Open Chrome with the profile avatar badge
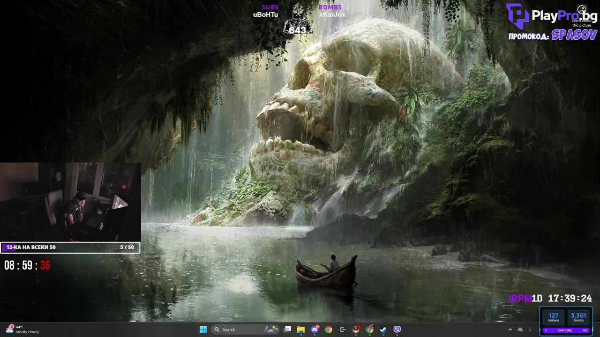The height and width of the screenshot is (337, 600). (x=370, y=330)
